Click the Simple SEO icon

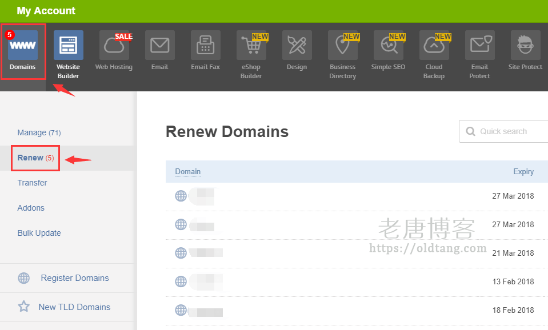(389, 46)
